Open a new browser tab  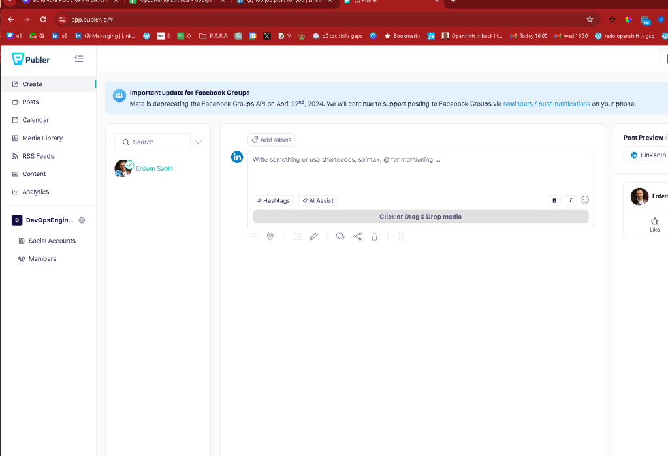[x=453, y=2]
